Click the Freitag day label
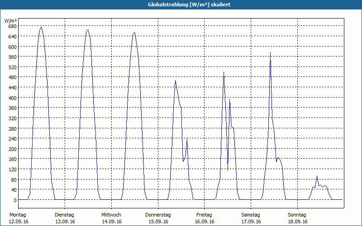The image size is (362, 226). (x=205, y=215)
